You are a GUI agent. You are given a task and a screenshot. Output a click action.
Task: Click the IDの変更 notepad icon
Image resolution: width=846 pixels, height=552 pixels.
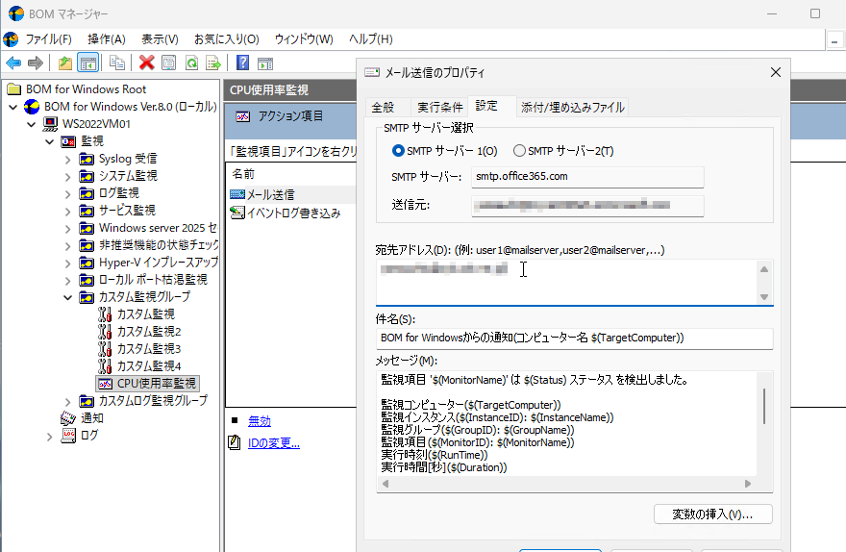[x=235, y=442]
